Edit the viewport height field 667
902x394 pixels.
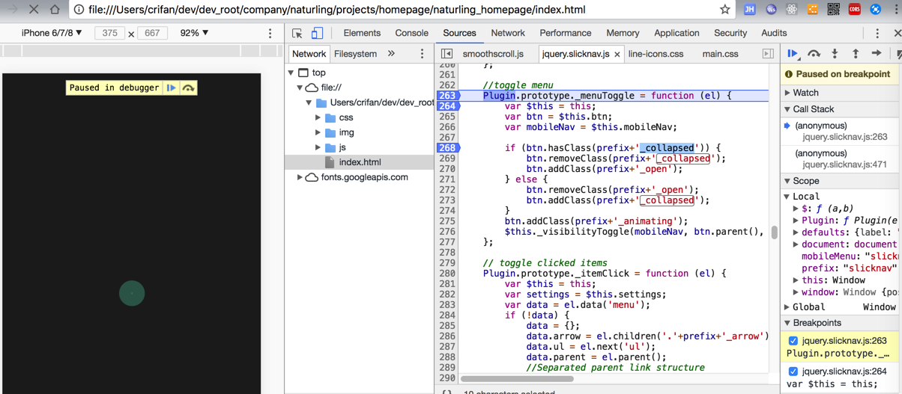click(x=153, y=33)
